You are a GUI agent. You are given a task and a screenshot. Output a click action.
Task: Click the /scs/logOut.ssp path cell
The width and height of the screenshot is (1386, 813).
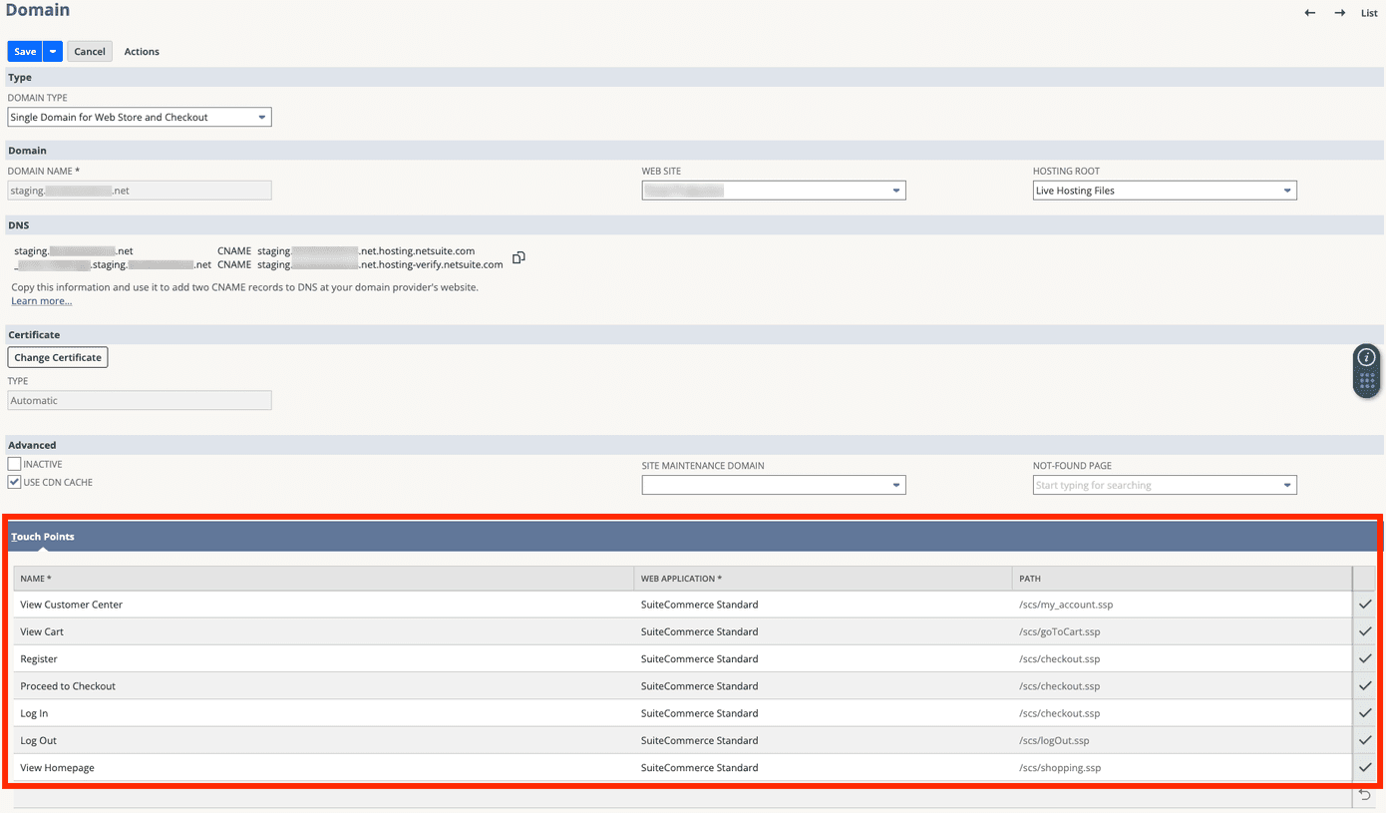(x=1182, y=740)
